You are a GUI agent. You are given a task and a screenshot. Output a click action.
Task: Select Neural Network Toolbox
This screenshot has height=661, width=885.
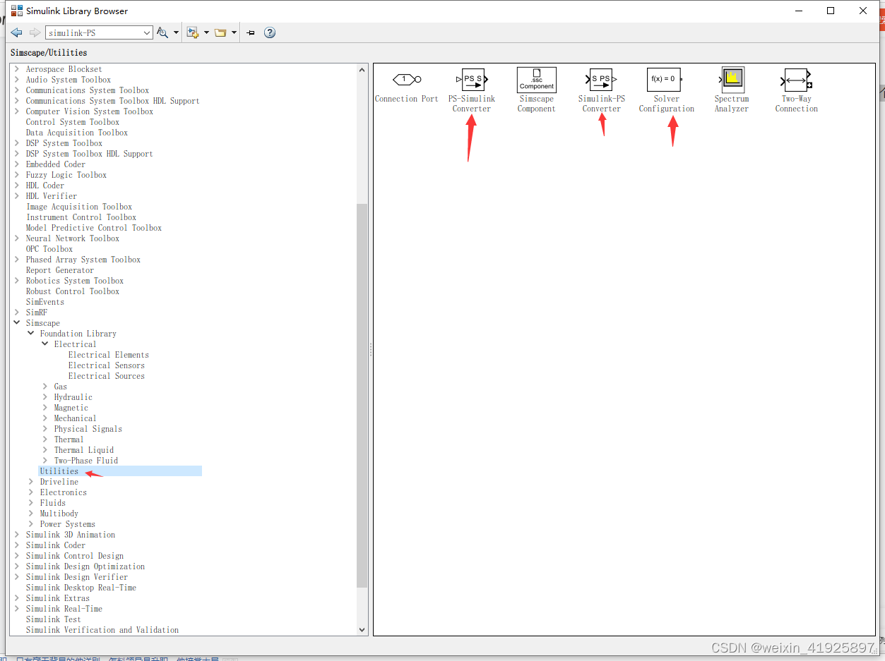coord(73,238)
